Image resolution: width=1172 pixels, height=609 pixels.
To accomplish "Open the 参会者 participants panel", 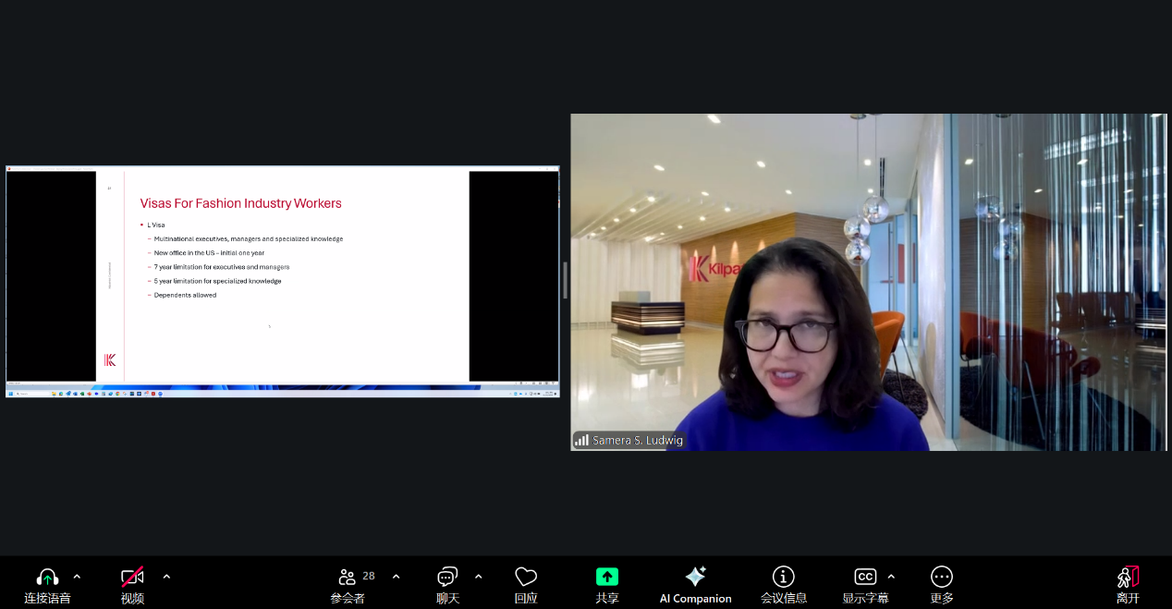I will (348, 578).
